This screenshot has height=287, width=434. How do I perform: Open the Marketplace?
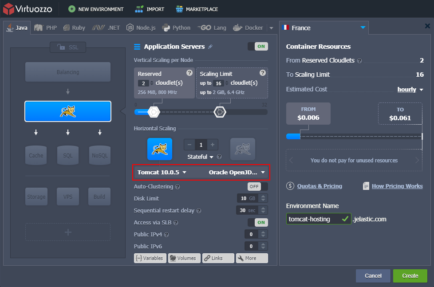coord(197,9)
